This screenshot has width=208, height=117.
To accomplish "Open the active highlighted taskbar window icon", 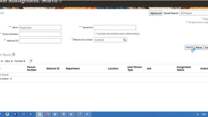I will 39,114.
